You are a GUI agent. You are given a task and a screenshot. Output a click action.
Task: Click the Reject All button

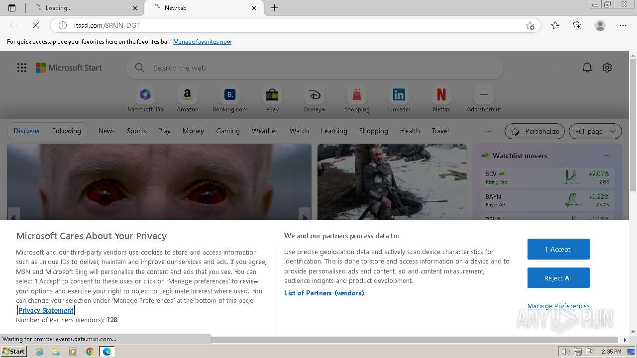558,278
